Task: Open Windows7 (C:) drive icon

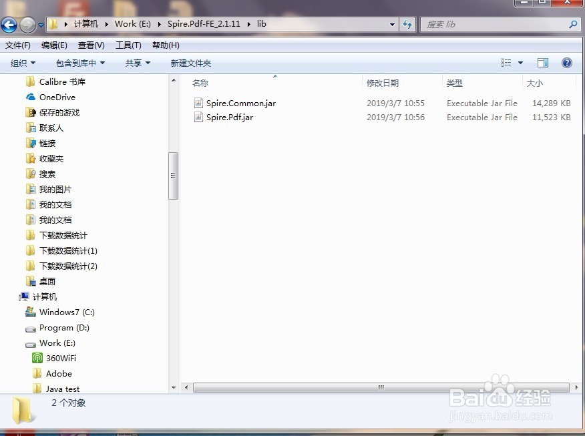Action: (31, 312)
